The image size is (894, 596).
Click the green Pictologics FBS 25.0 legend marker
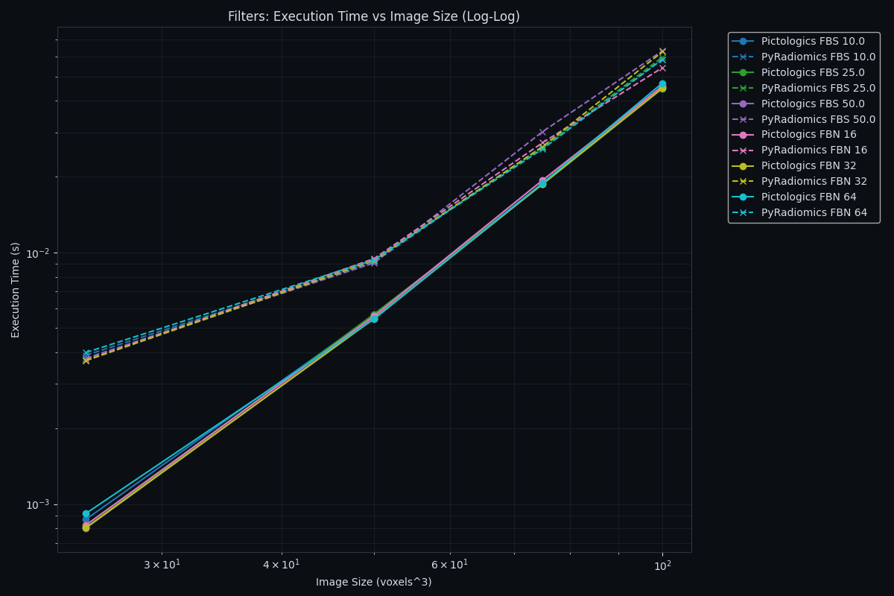(743, 73)
